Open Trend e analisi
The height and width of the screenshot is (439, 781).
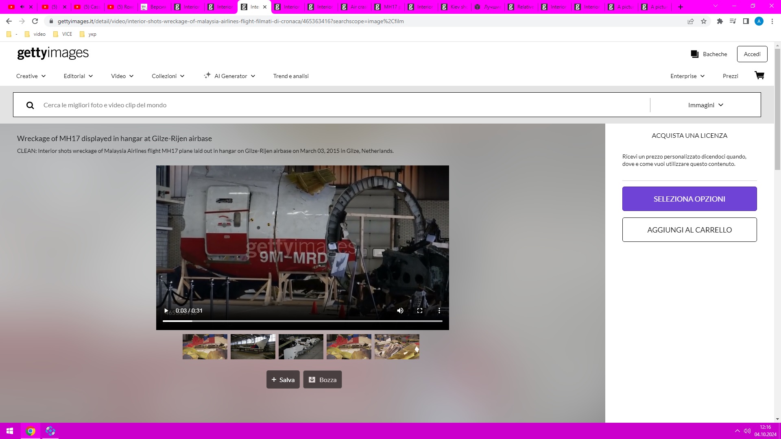pos(291,76)
